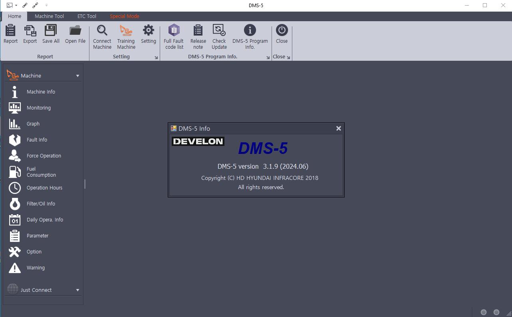The height and width of the screenshot is (317, 512).
Task: Select the Operation Hours icon
Action: (x=44, y=187)
